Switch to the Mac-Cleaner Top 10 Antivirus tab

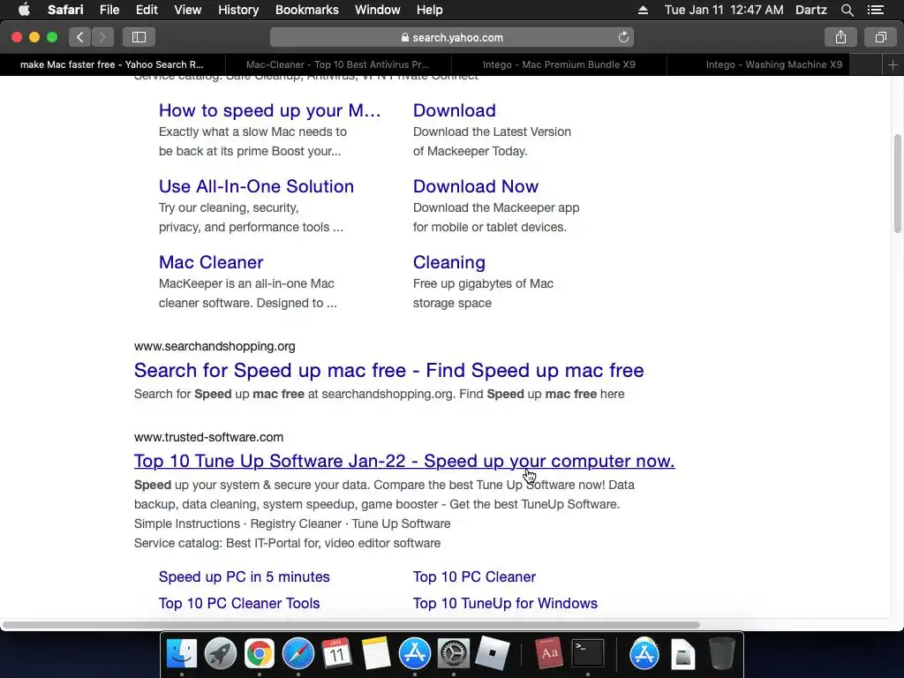pos(337,64)
